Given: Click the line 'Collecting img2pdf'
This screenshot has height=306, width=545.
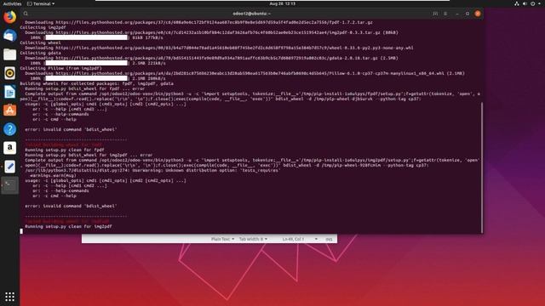Looking at the screenshot, I should point(43,27).
